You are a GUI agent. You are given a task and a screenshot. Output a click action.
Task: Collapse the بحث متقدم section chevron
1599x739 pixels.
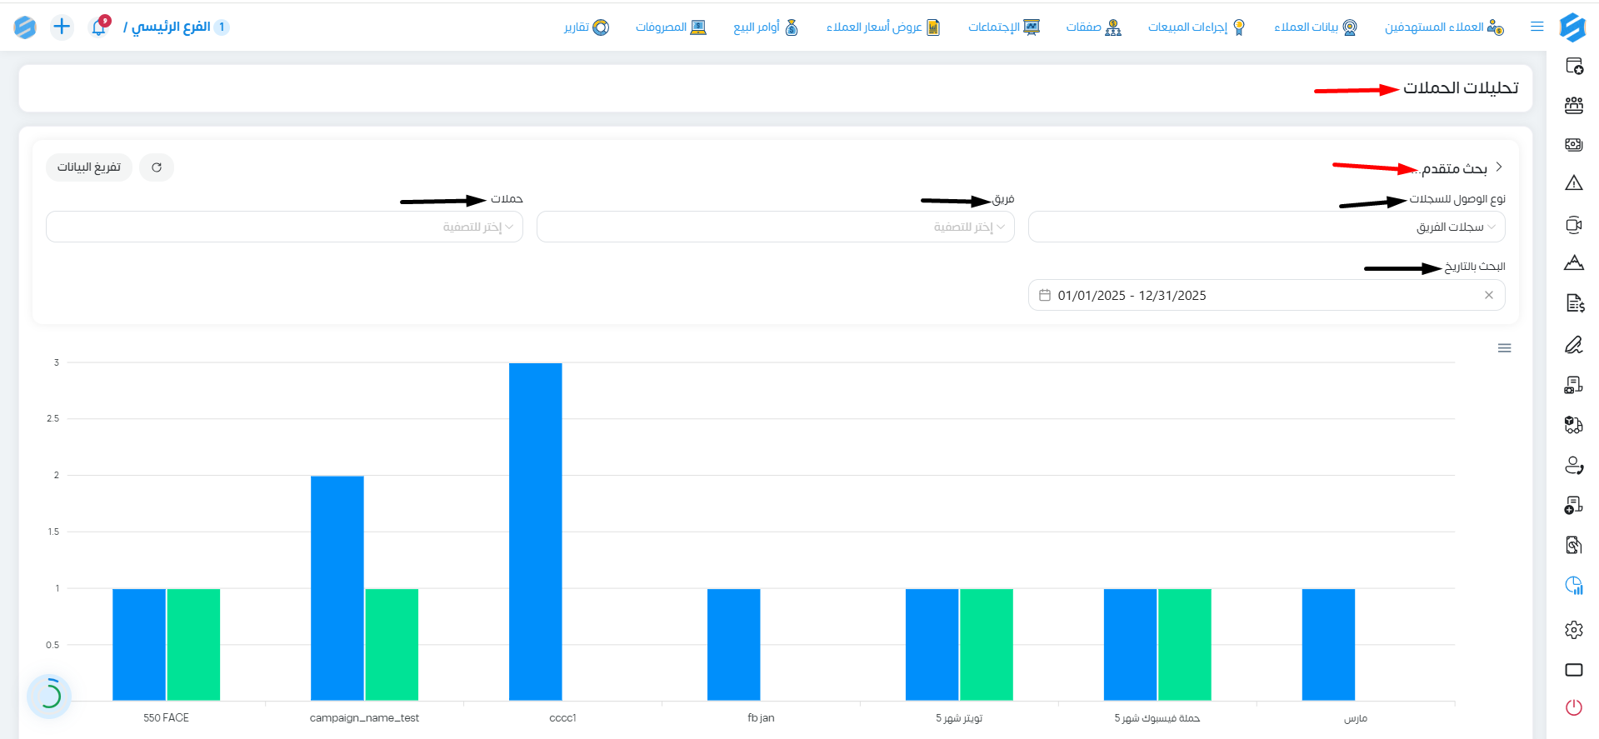pos(1499,167)
